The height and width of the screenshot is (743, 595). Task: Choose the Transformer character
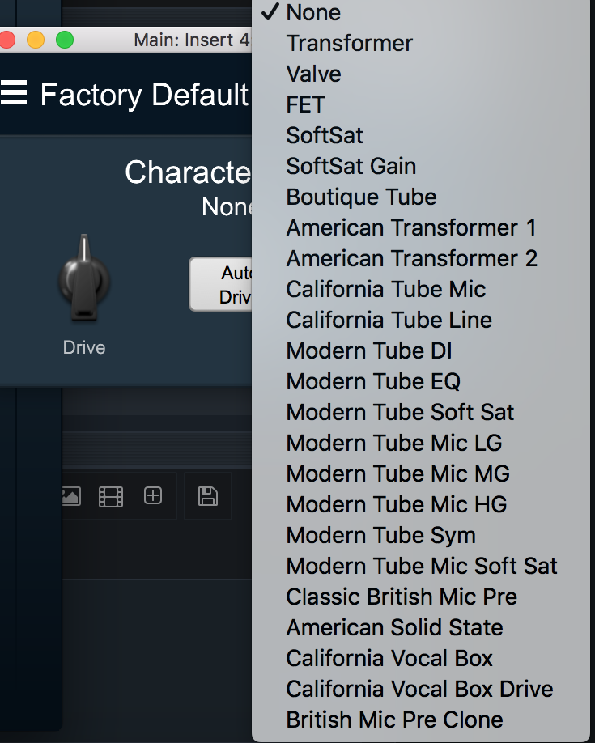click(x=349, y=44)
